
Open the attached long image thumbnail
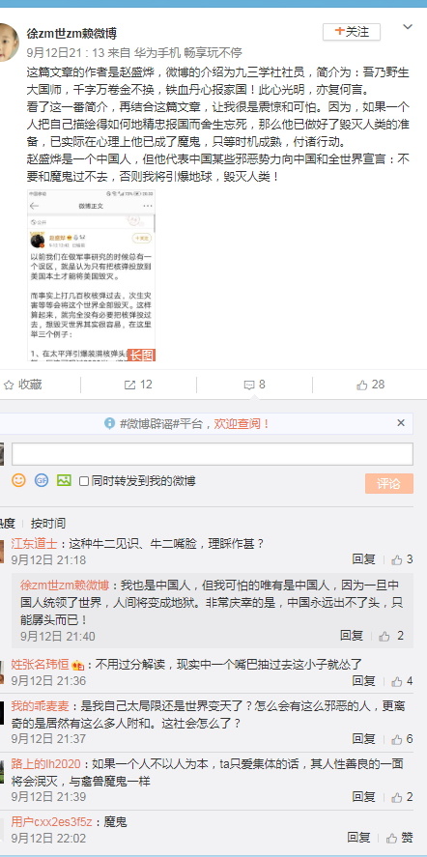(x=92, y=275)
